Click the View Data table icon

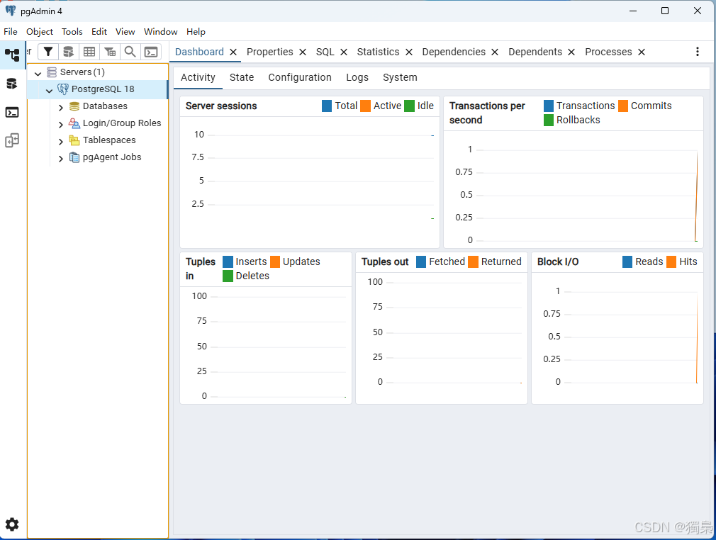click(x=89, y=52)
